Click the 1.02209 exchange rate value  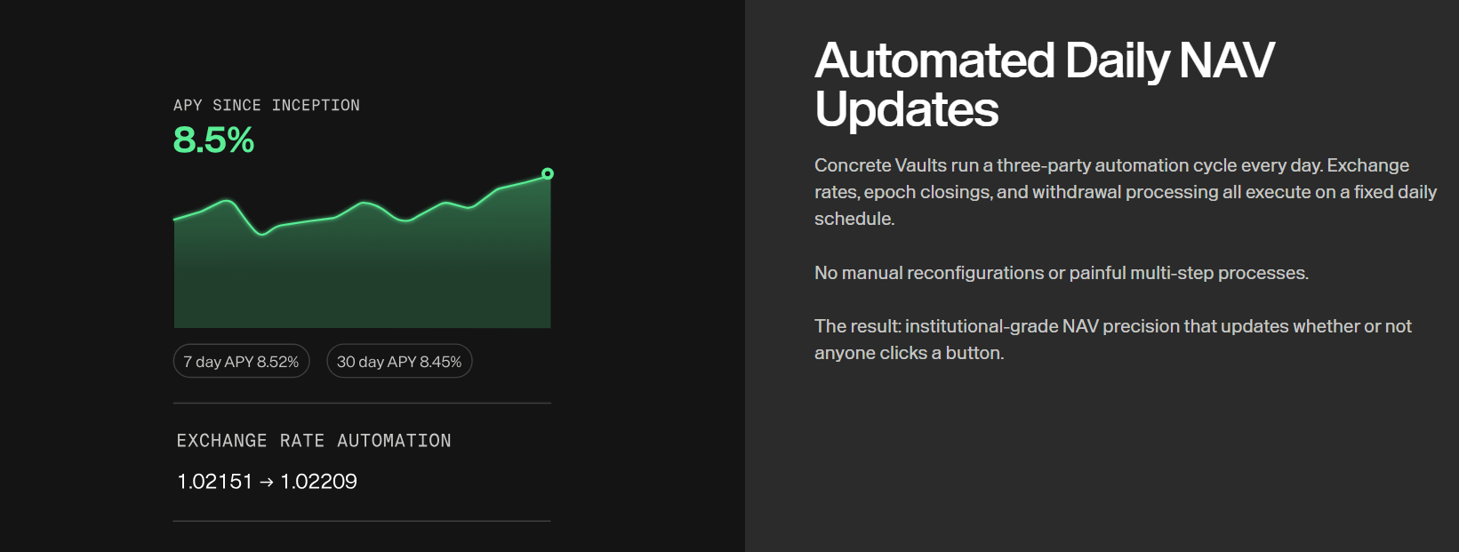click(x=318, y=481)
